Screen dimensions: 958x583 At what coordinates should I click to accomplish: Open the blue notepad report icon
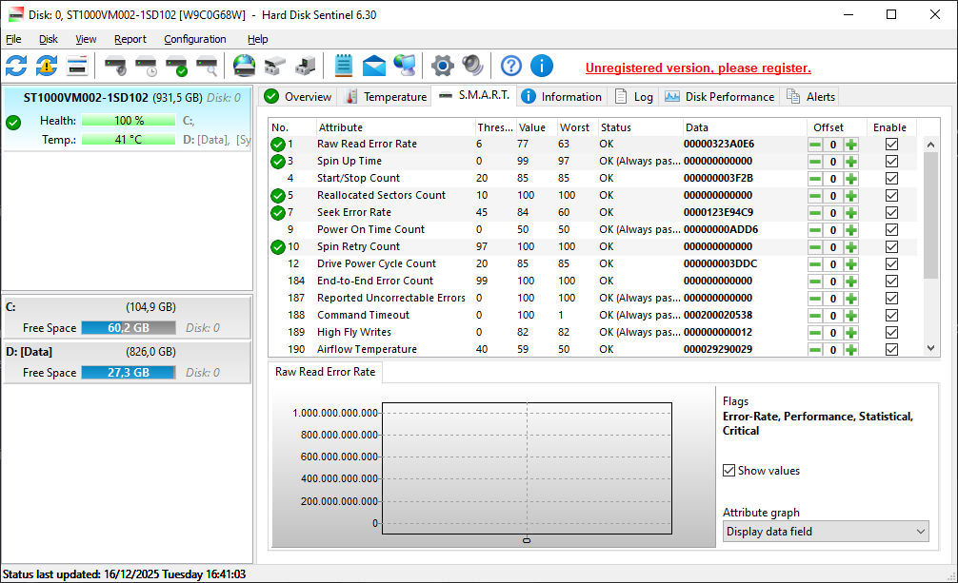(x=344, y=66)
